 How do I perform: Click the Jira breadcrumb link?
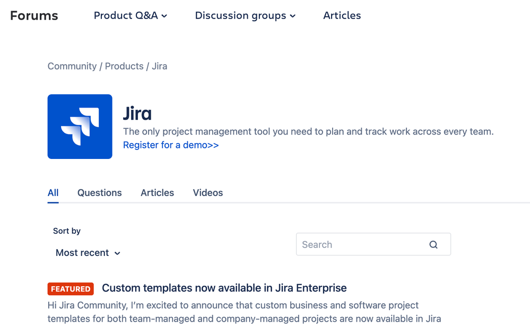pyautogui.click(x=160, y=66)
